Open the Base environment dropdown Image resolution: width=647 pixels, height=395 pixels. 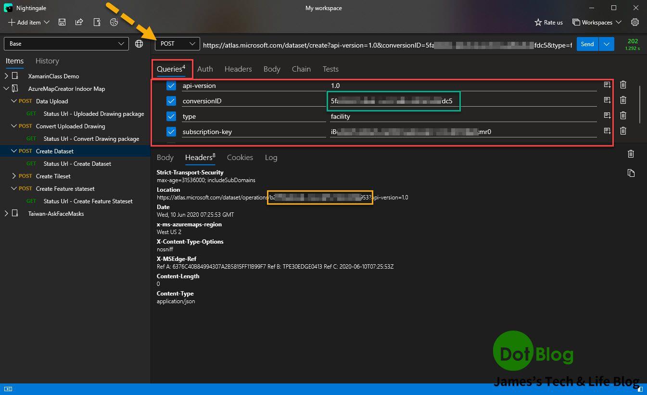pyautogui.click(x=66, y=44)
